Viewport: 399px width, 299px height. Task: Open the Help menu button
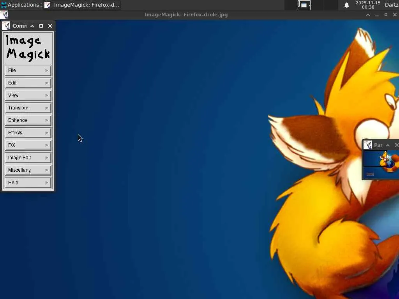(28, 183)
